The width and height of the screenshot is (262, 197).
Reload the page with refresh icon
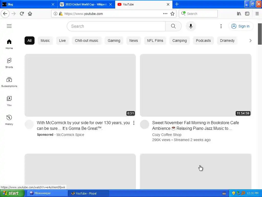22,14
